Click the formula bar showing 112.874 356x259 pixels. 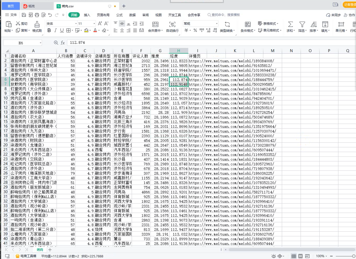point(211,43)
